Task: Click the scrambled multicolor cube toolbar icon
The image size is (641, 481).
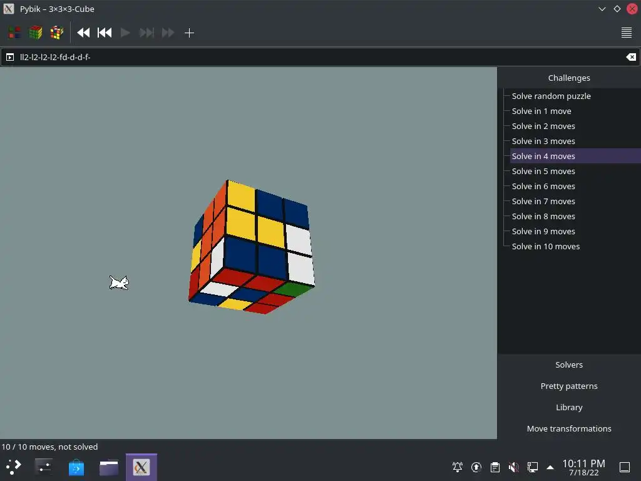Action: [57, 33]
